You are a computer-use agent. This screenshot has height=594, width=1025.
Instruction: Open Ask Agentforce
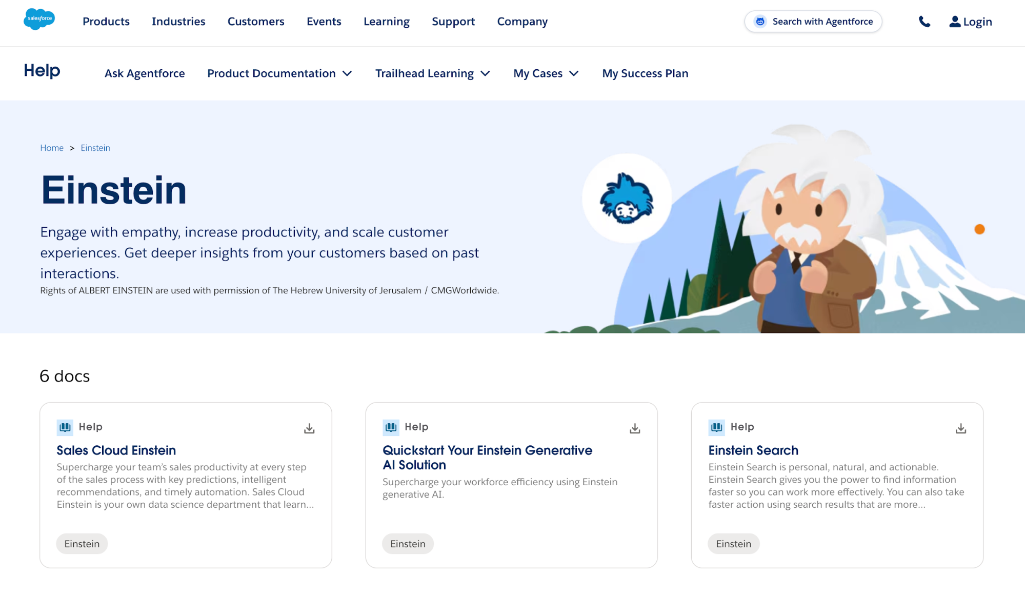coord(145,73)
